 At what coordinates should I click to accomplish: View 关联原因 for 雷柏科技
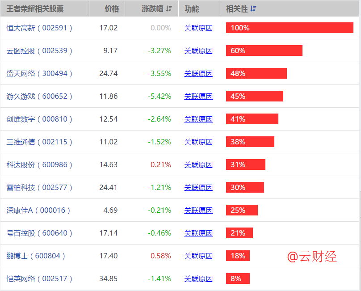[198, 187]
